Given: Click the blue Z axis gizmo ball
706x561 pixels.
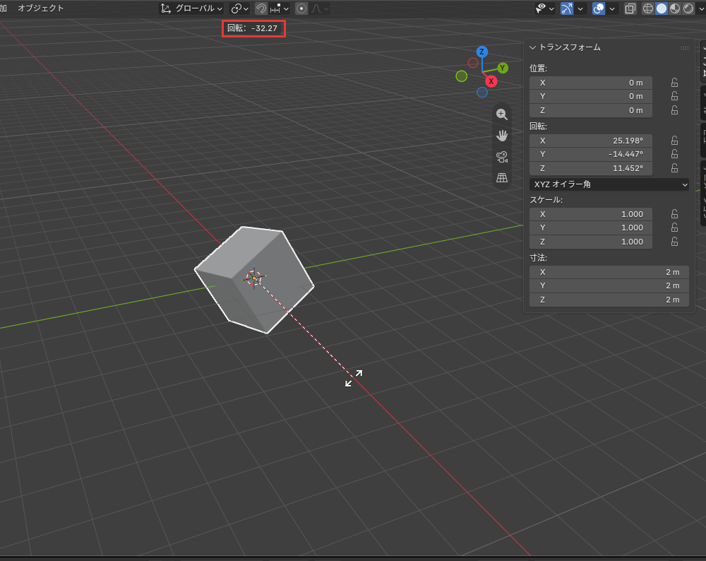Looking at the screenshot, I should [481, 52].
